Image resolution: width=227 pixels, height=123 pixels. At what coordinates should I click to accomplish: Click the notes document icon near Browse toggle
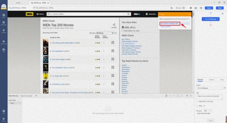(x=172, y=8)
